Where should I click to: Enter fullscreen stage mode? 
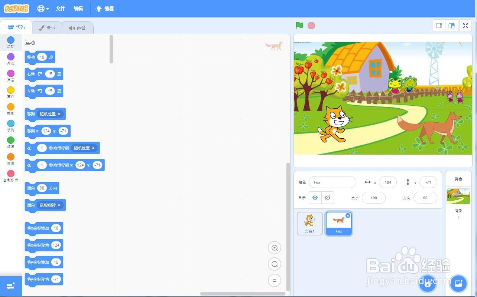pos(465,26)
